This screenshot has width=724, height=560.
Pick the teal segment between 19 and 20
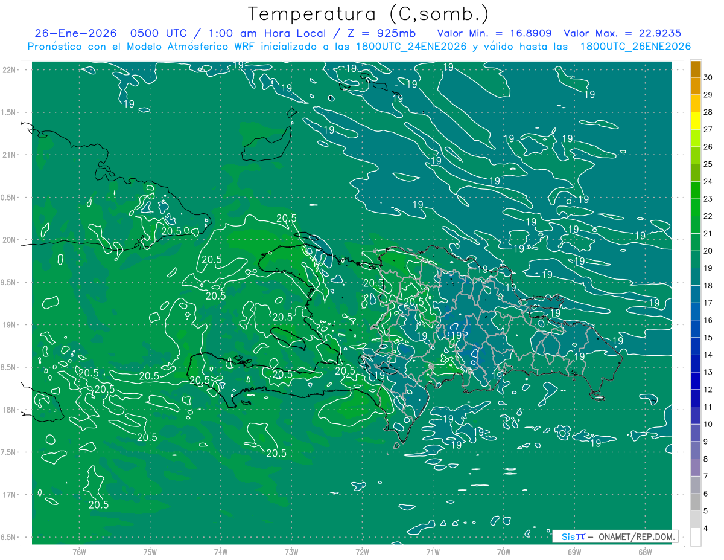696,259
